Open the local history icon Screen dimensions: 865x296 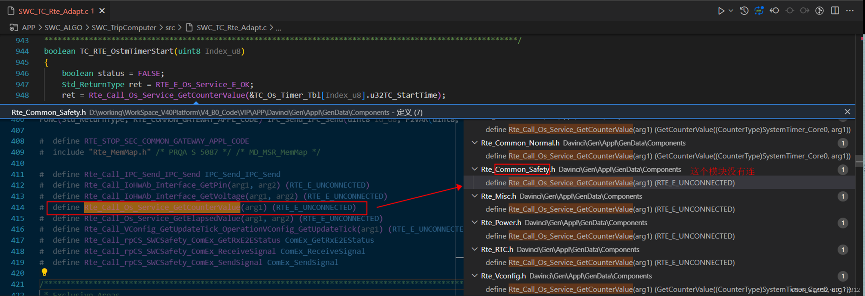coord(744,10)
